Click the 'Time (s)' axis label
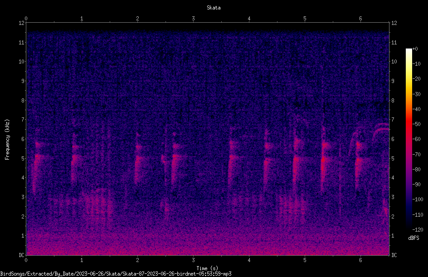 tap(207, 268)
